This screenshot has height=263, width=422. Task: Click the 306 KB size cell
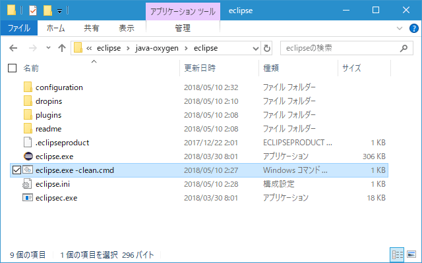pos(374,156)
